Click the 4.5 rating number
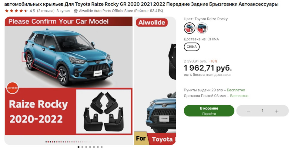 (x=32, y=11)
